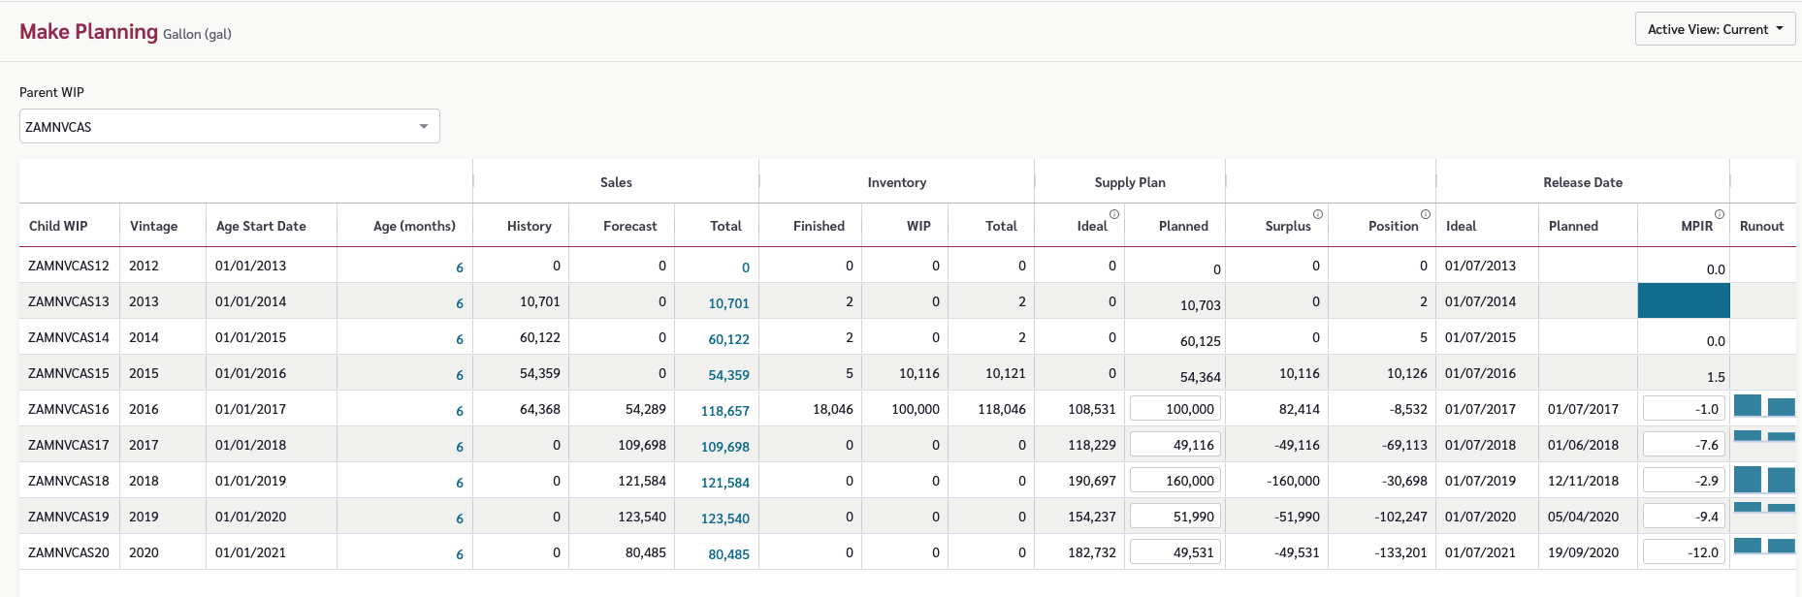This screenshot has width=1802, height=597.
Task: Open Sales Total link 118,657
Action: click(x=725, y=411)
